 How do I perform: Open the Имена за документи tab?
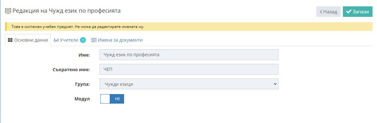(x=117, y=40)
